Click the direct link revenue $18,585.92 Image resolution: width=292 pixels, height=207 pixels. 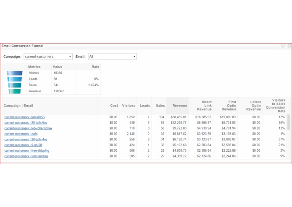coord(203,117)
